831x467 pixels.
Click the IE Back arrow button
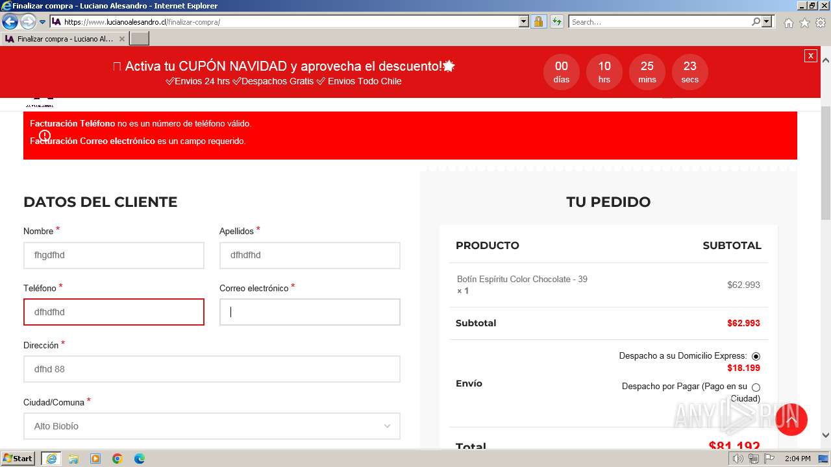pyautogui.click(x=10, y=21)
